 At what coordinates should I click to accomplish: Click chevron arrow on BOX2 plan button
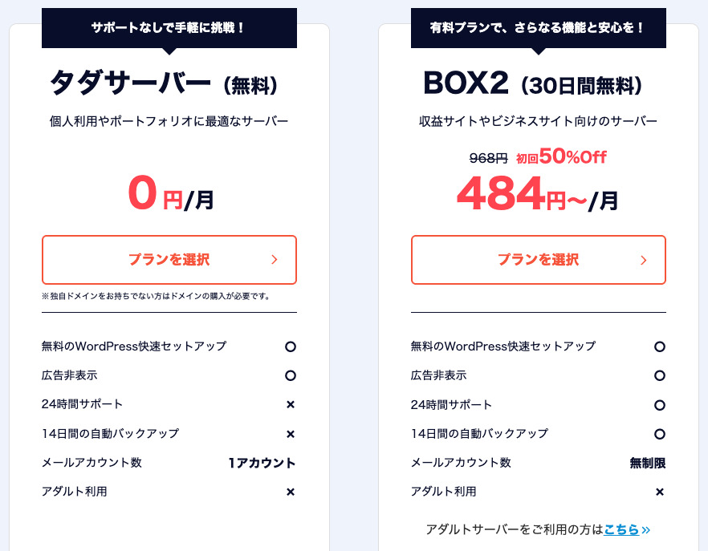tap(644, 260)
